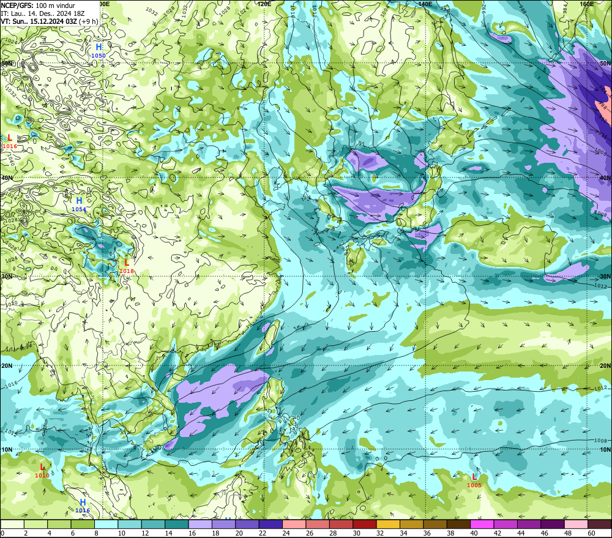This screenshot has width=612, height=538.
Task: Select the legend value label '12'
Action: [x=145, y=533]
